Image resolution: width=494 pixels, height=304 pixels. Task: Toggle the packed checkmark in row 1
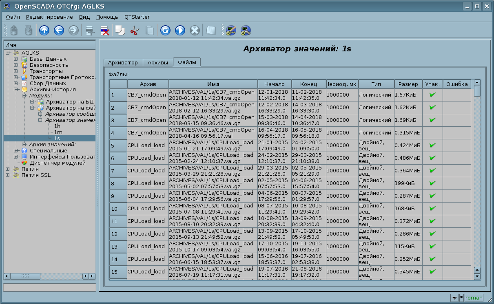pyautogui.click(x=432, y=95)
